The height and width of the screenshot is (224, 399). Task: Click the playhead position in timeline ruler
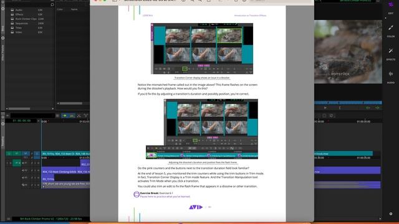click(x=42, y=122)
